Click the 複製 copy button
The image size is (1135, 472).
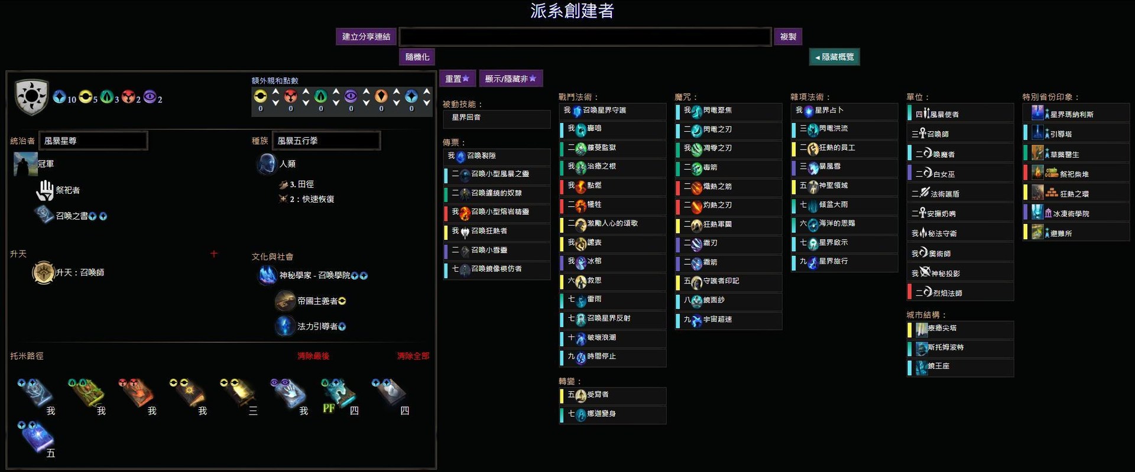pos(788,37)
